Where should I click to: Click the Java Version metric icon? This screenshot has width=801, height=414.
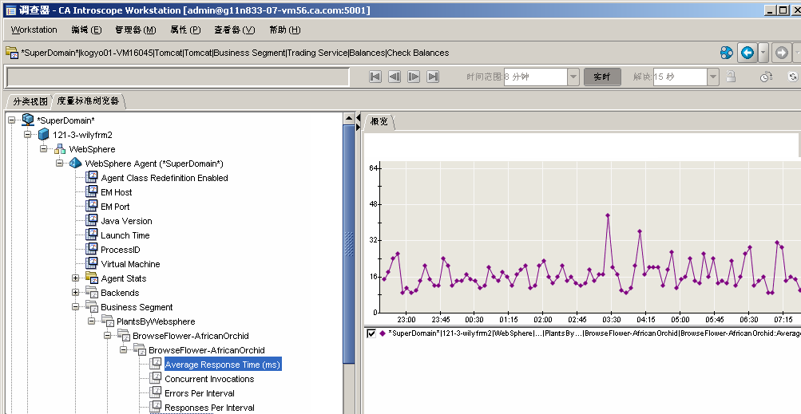tap(92, 221)
